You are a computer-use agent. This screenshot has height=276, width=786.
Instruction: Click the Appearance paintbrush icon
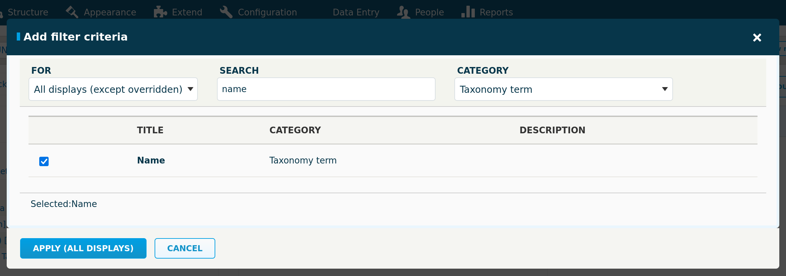click(x=71, y=12)
